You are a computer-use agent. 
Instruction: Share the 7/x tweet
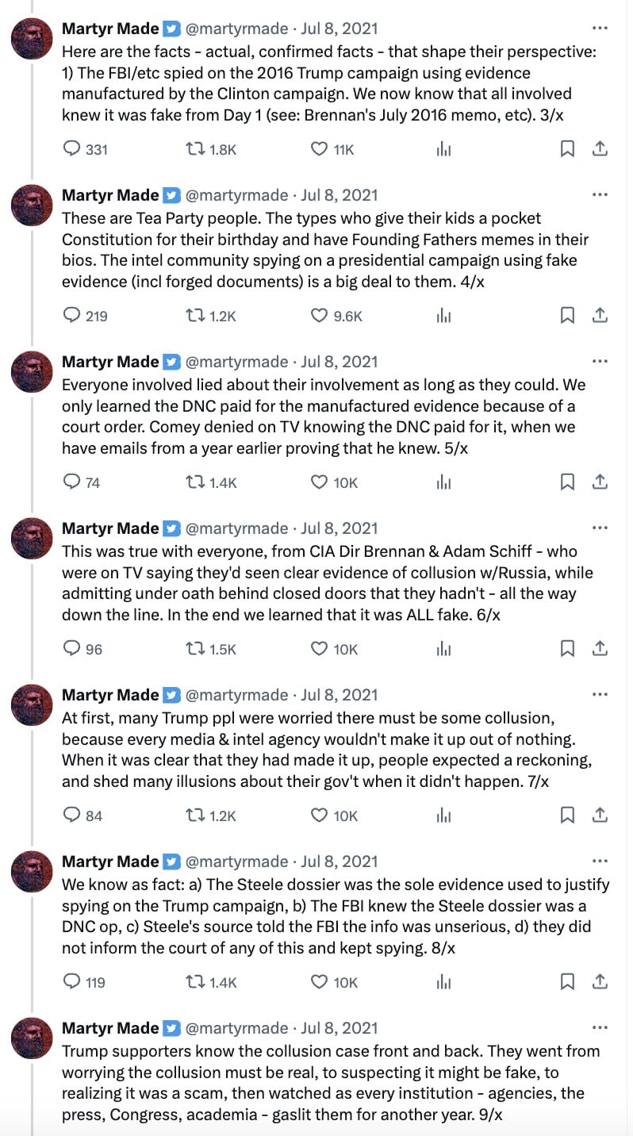[600, 815]
